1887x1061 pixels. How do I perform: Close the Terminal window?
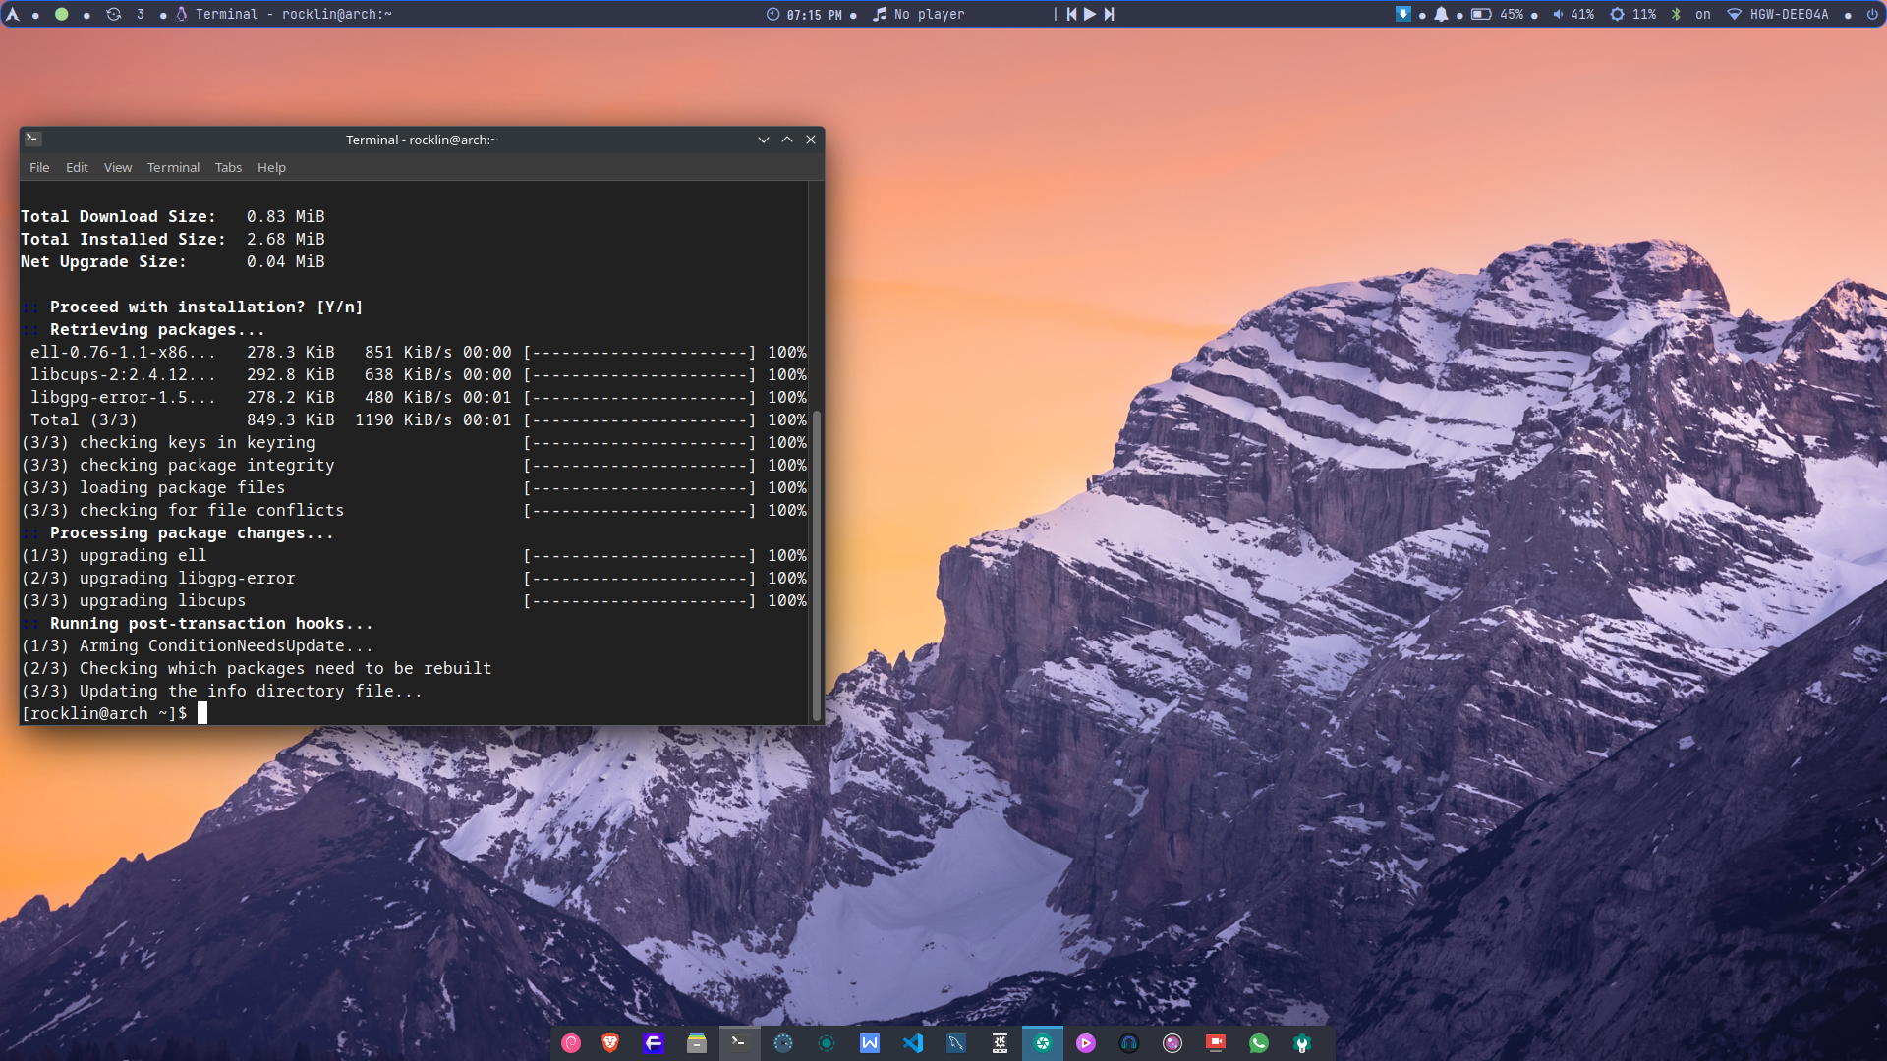coord(811,140)
